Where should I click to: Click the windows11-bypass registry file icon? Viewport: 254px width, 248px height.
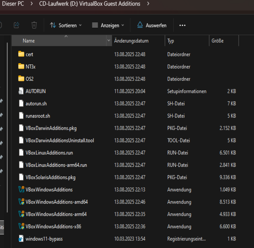tap(21, 239)
